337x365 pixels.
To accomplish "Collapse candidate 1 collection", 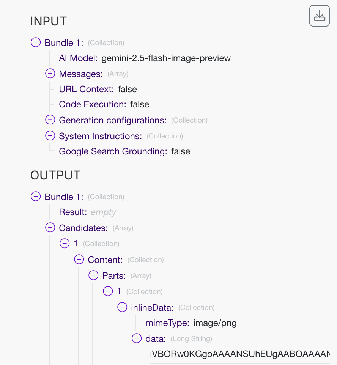I will (65, 244).
